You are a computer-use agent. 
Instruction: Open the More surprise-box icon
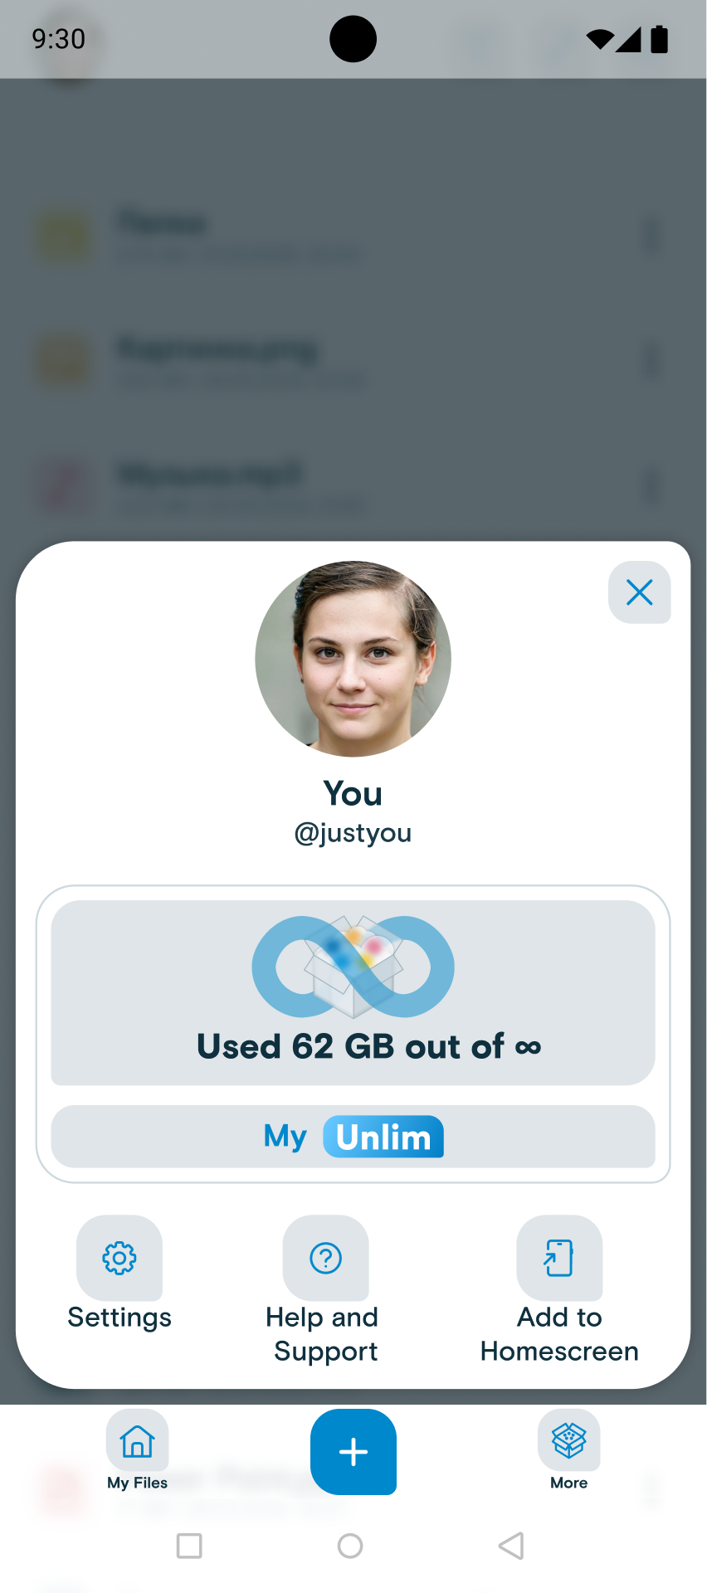(568, 1441)
